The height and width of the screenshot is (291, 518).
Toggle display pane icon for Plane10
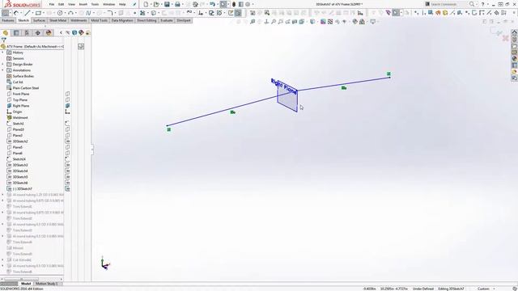pyautogui.click(x=67, y=129)
